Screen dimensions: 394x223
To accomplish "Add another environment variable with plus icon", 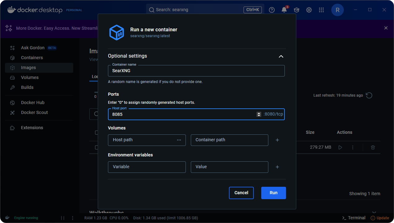I will coord(277,167).
